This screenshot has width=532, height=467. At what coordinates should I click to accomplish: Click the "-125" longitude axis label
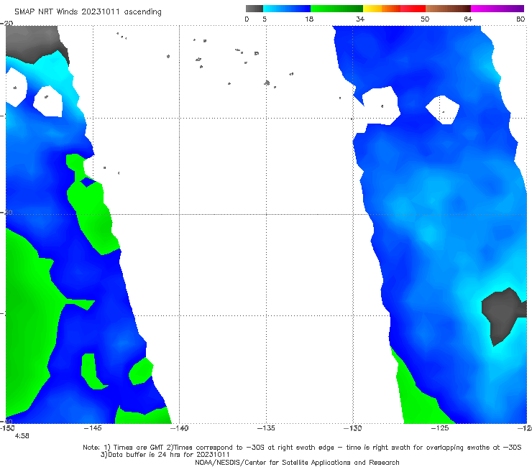click(440, 428)
